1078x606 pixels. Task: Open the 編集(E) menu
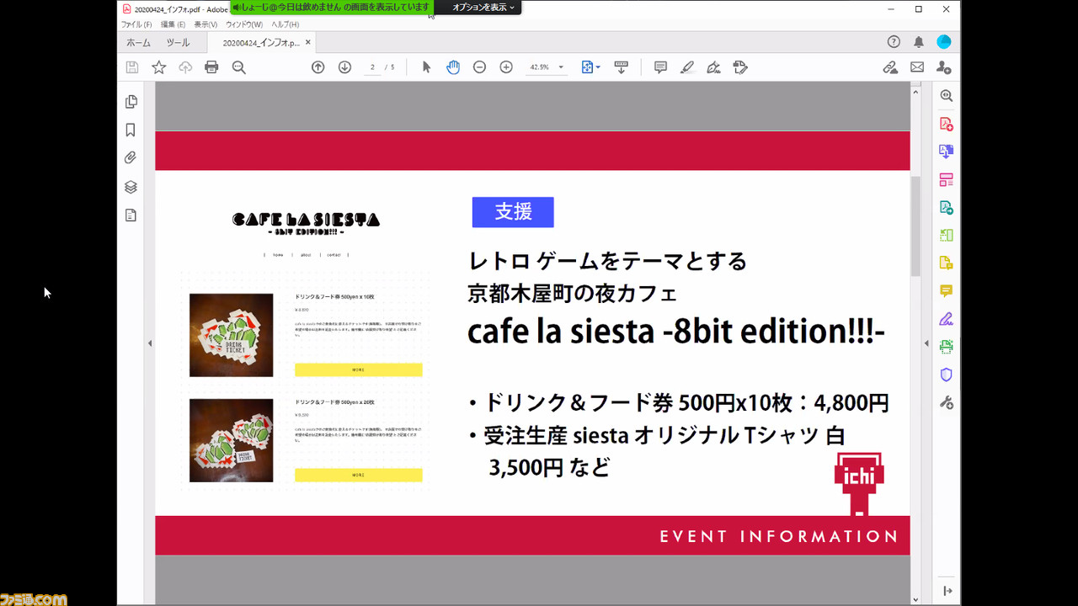[x=173, y=24]
